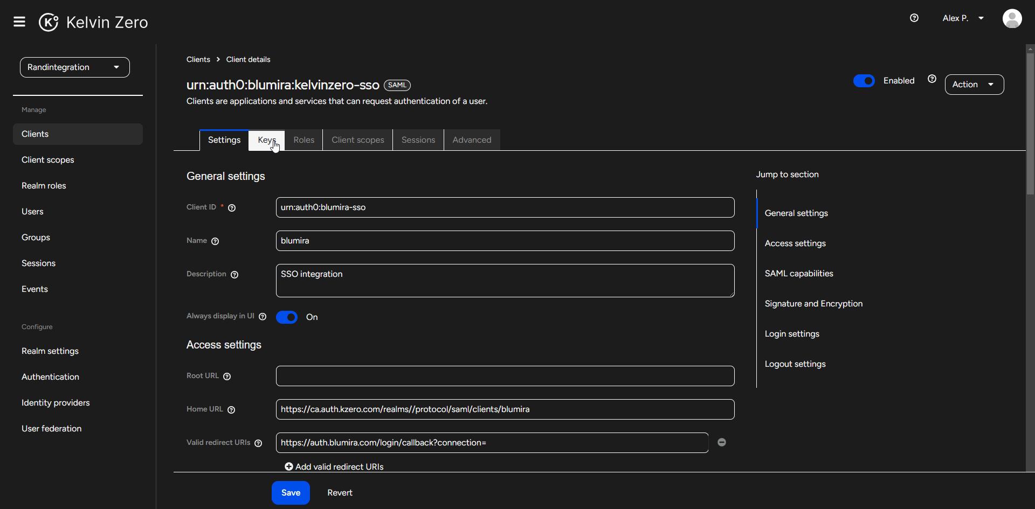
Task: Open the Advanced tab
Action: (x=472, y=140)
